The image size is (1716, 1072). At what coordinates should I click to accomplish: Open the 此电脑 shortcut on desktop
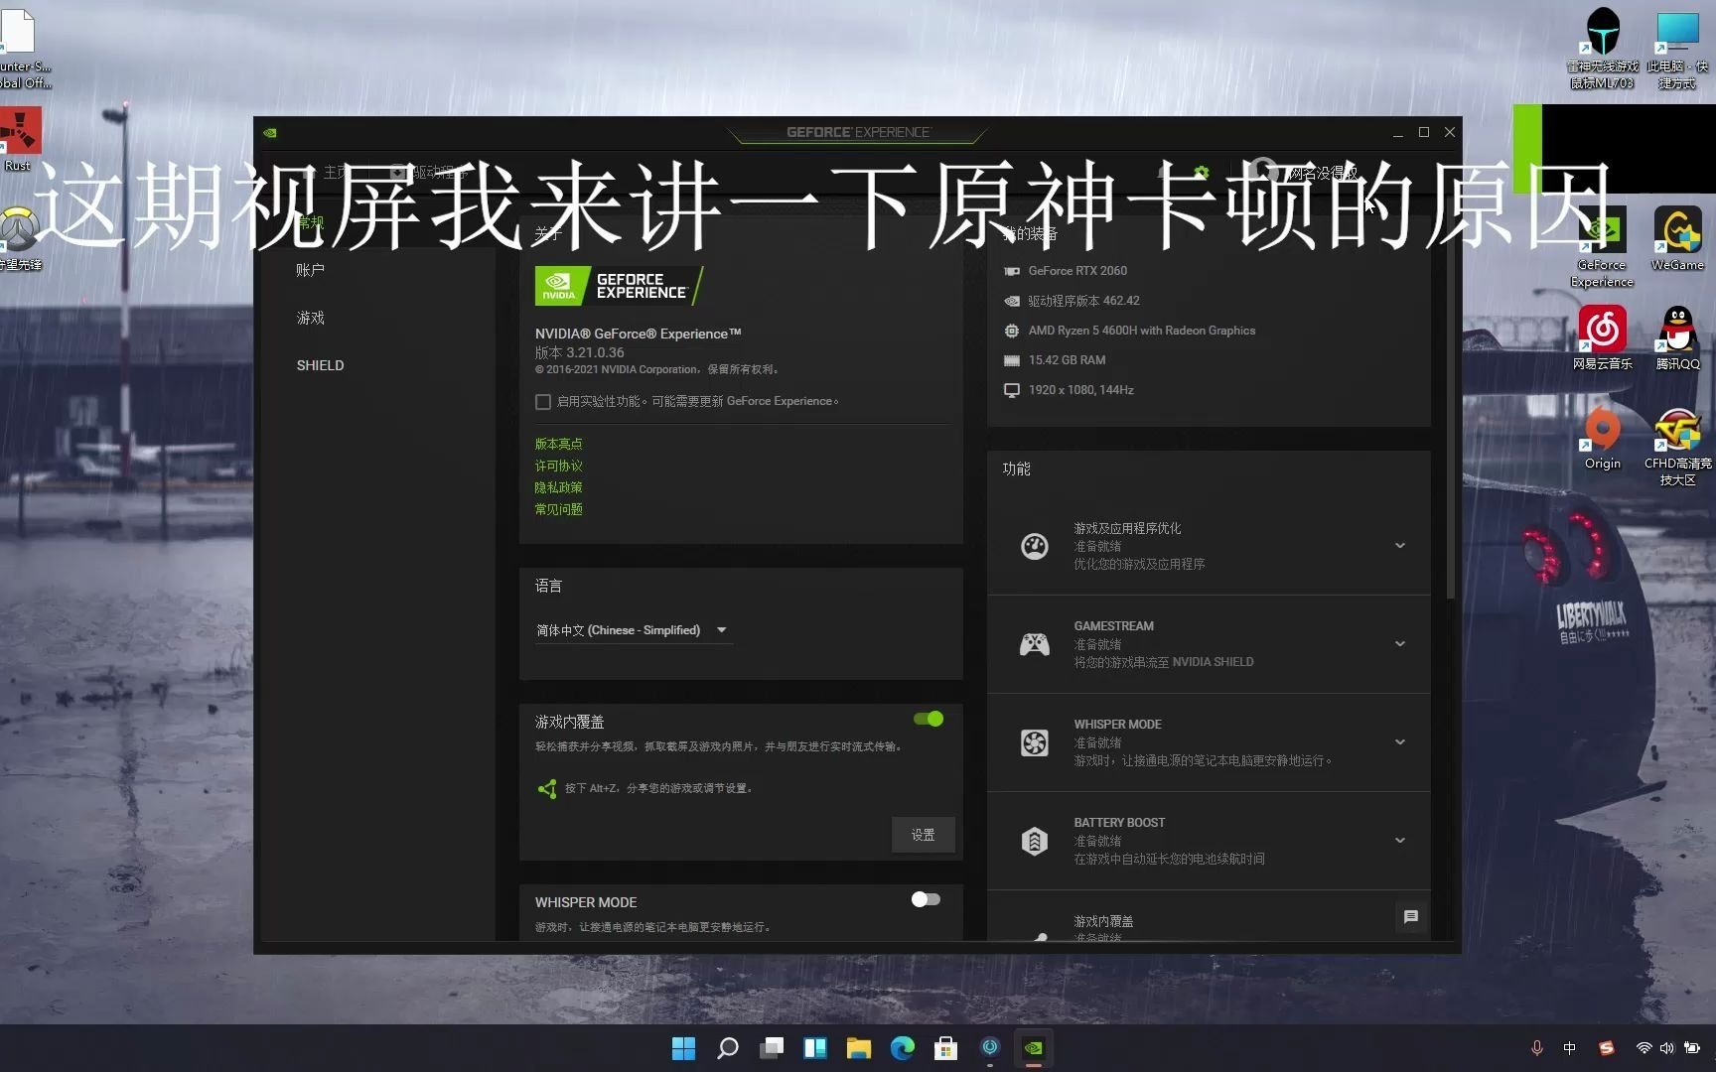click(1677, 48)
